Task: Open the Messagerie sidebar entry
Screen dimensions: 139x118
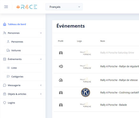Action: coord(14,85)
